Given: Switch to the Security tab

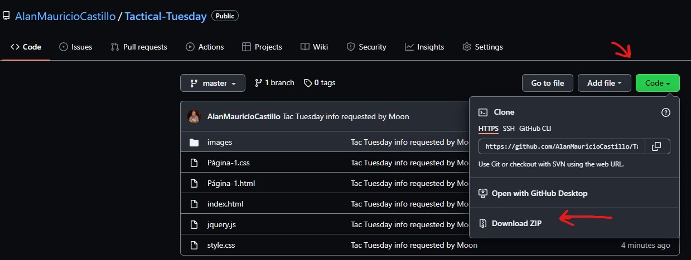Looking at the screenshot, I should click(x=366, y=47).
